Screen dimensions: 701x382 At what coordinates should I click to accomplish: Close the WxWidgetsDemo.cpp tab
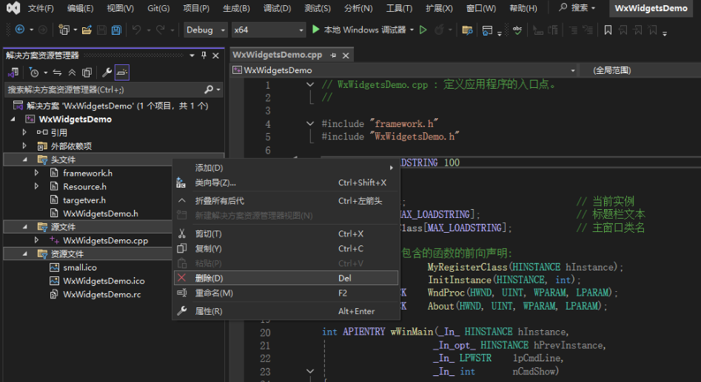pos(346,55)
